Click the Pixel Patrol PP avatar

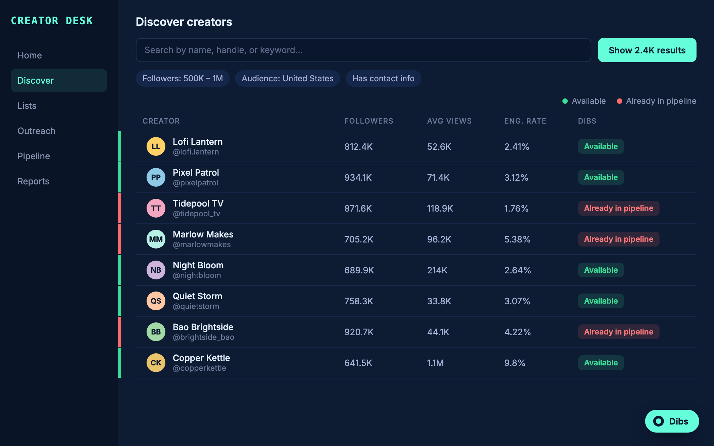click(x=156, y=177)
